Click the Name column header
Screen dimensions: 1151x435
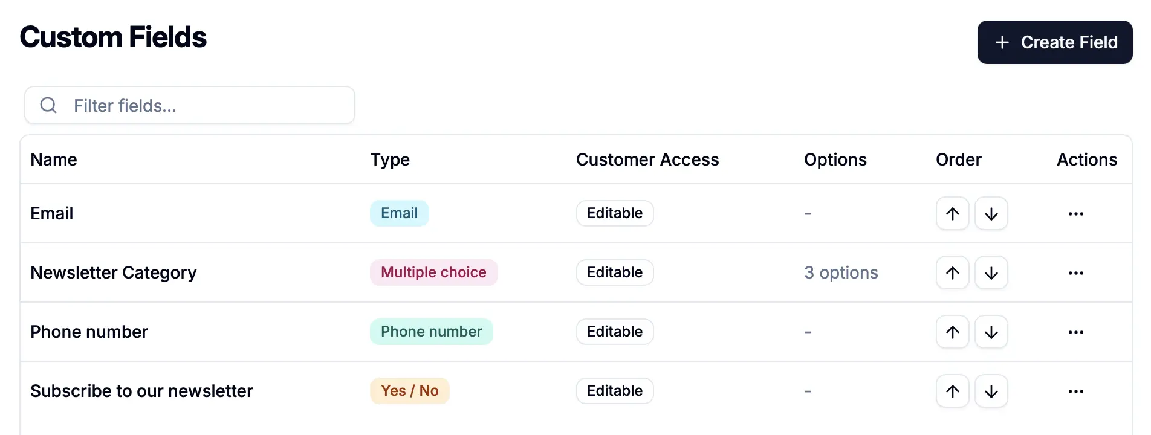pos(53,159)
